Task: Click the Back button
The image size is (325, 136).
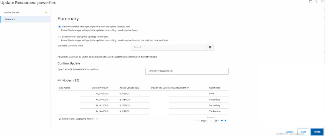Action: pos(303,132)
